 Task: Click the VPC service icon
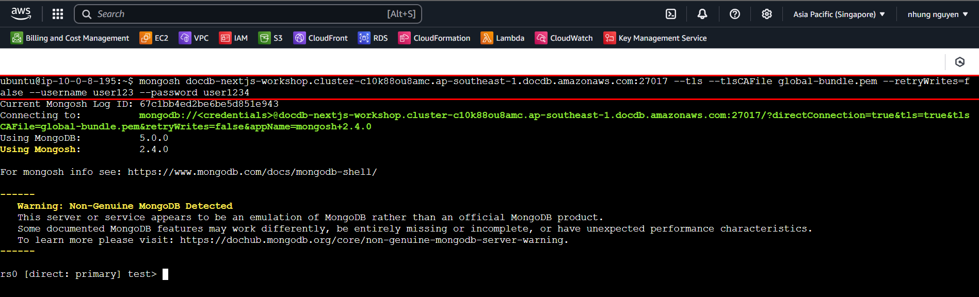click(x=185, y=38)
